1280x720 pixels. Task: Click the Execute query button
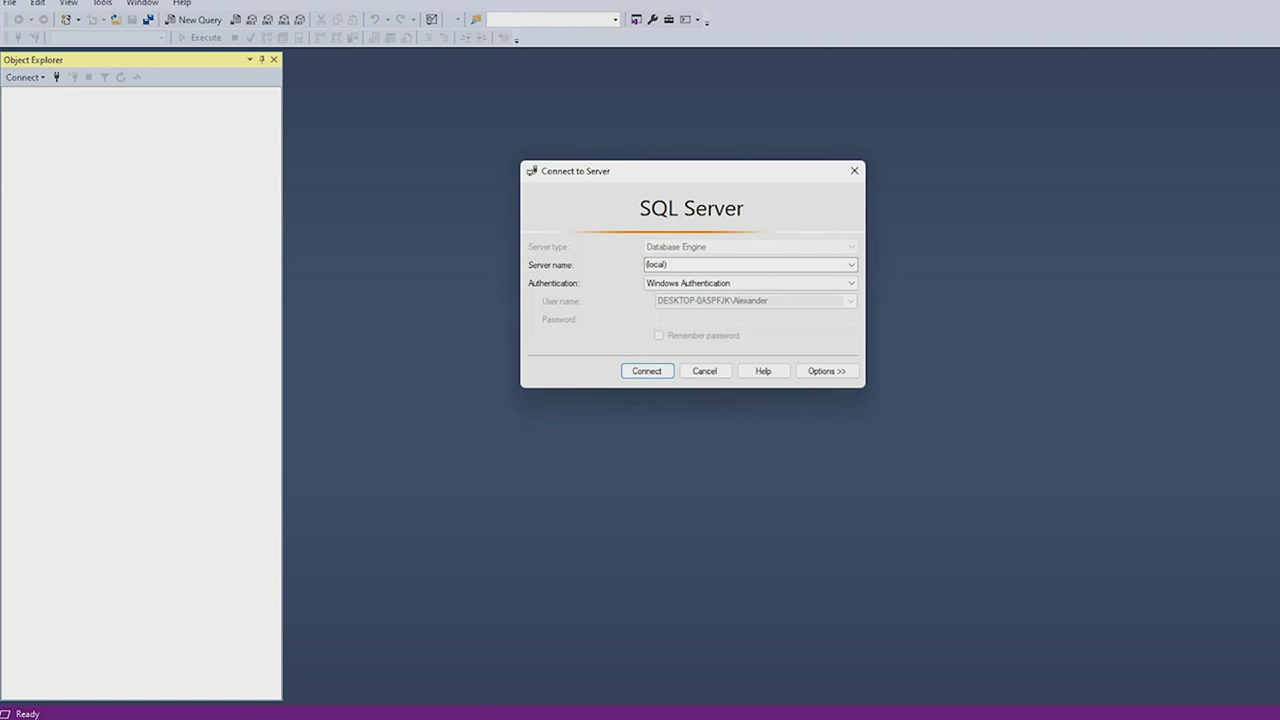(x=199, y=37)
